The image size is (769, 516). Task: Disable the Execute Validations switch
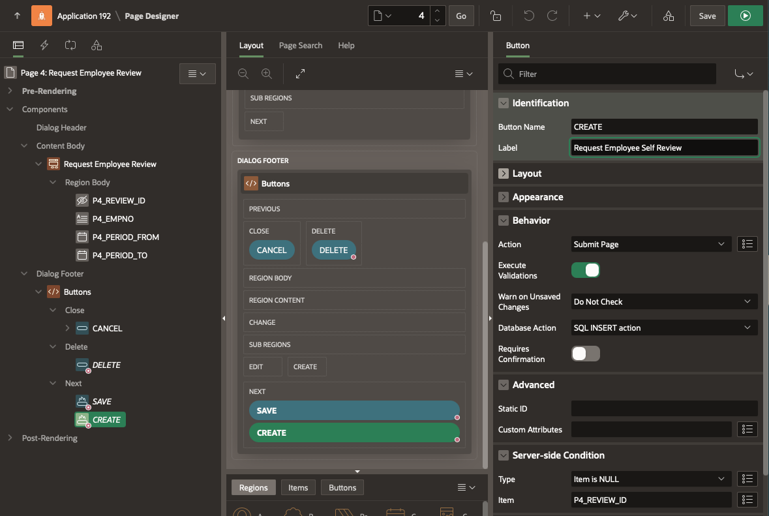(585, 270)
